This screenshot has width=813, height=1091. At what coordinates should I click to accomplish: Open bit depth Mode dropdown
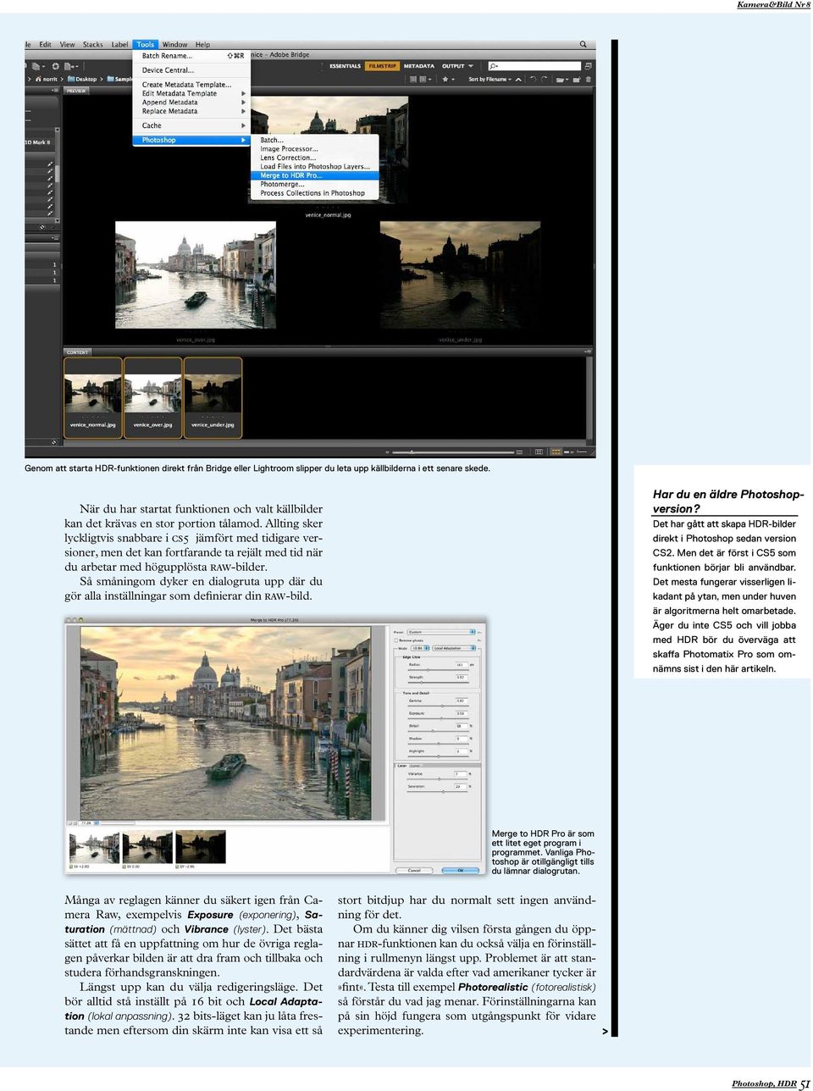click(x=420, y=649)
